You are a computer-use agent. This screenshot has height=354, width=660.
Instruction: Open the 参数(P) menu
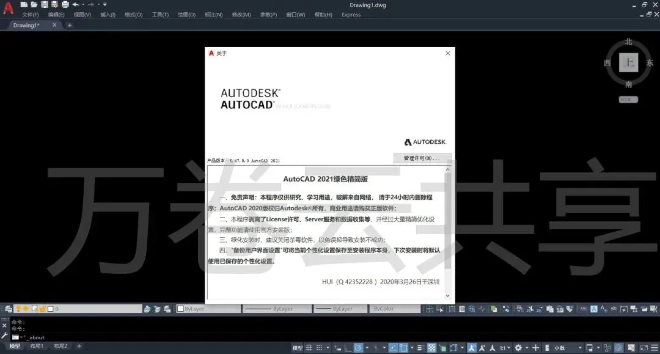point(268,15)
